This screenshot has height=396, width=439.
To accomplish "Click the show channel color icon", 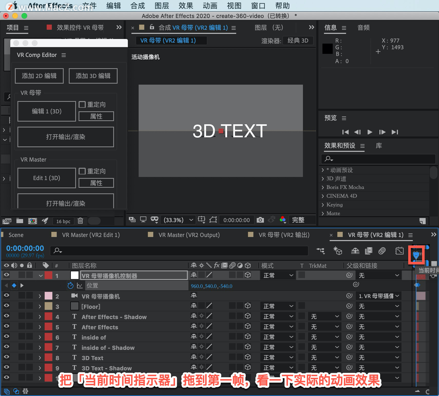I will click(283, 220).
